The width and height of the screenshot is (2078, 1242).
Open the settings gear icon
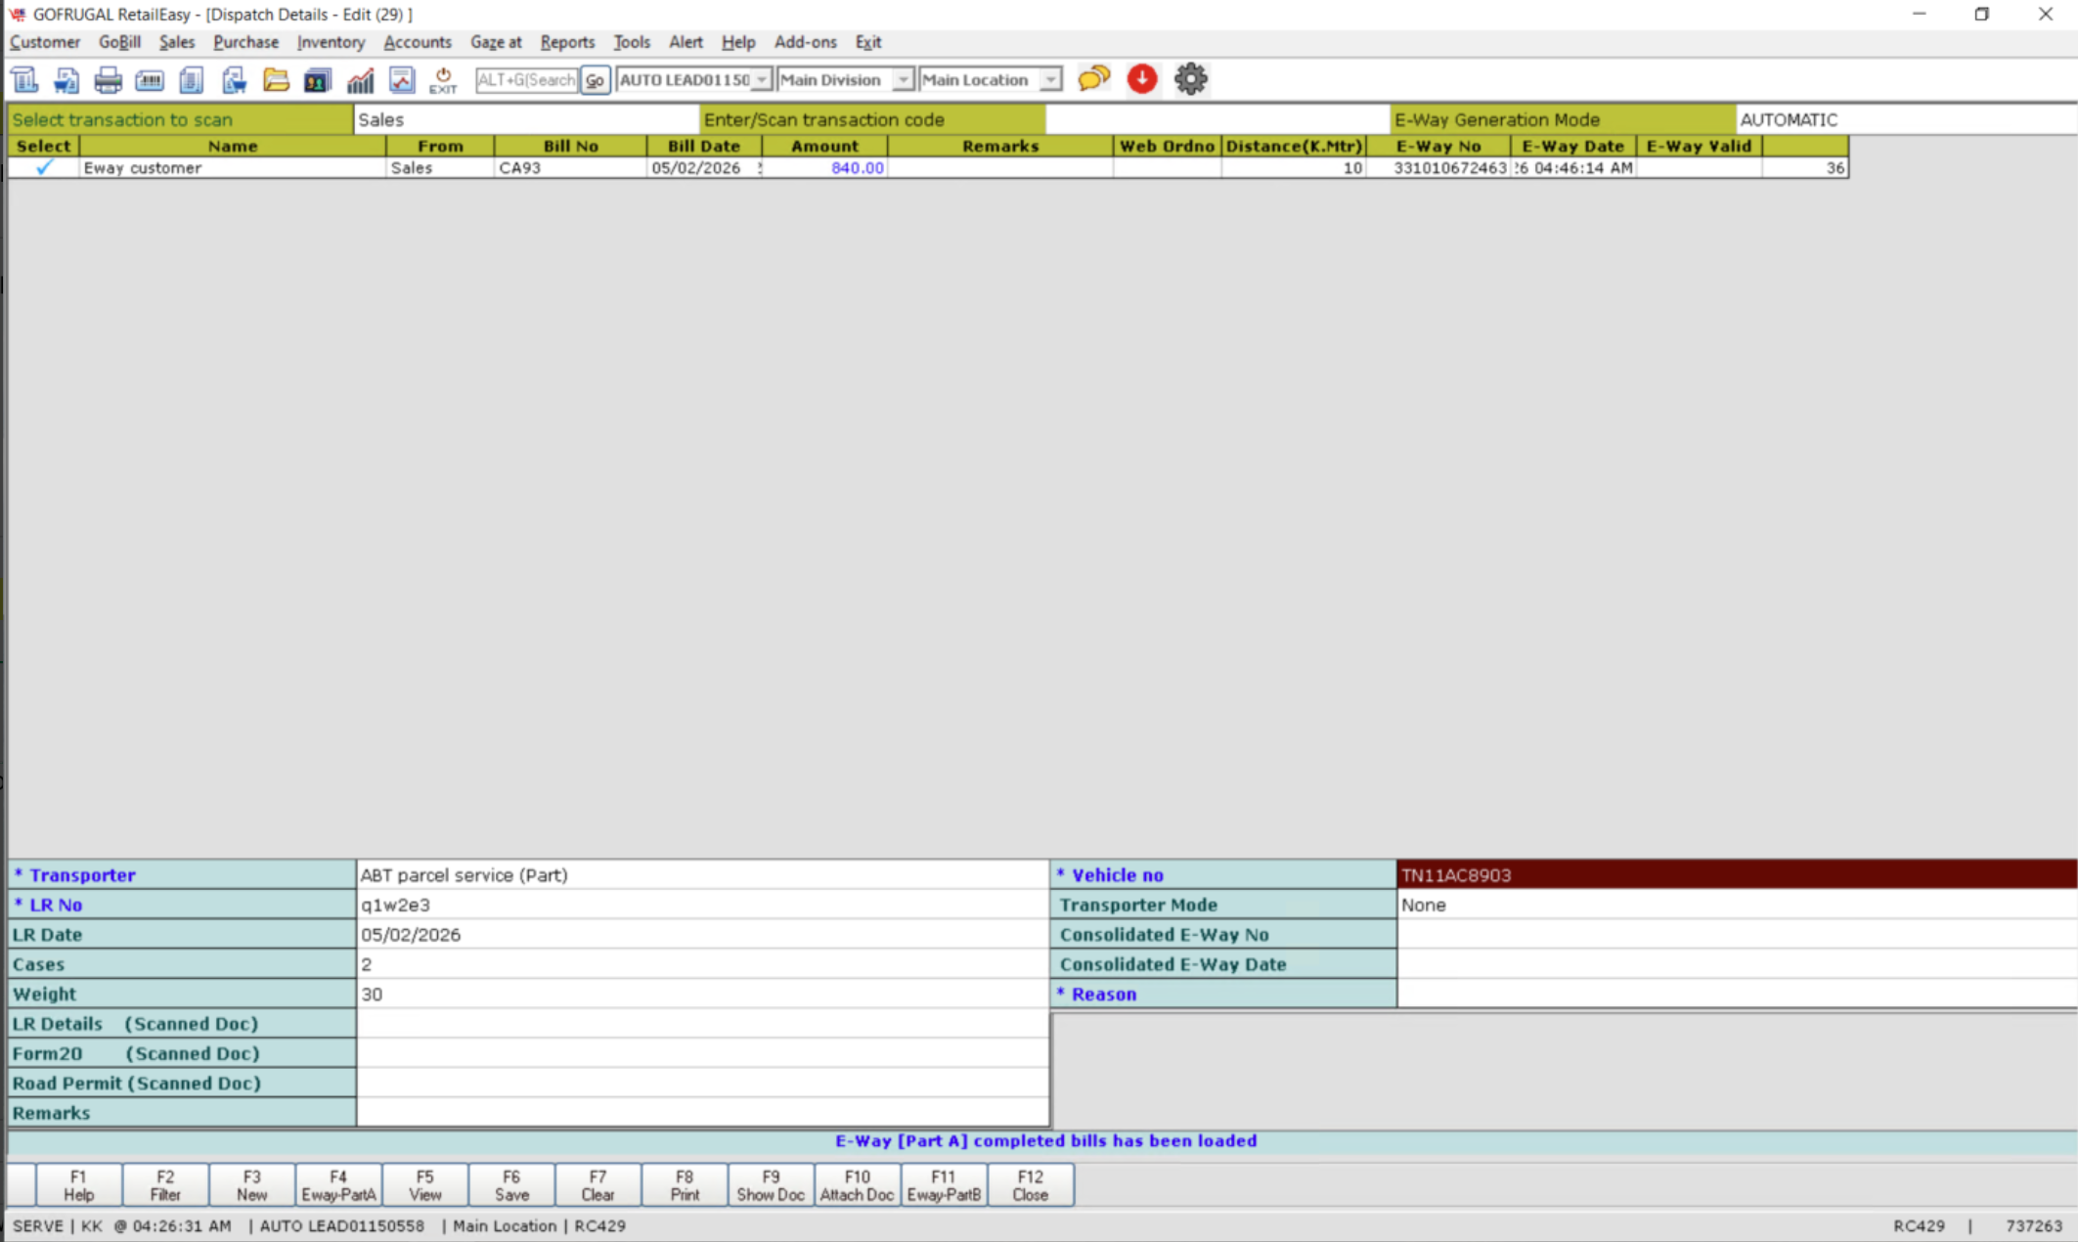tap(1190, 78)
